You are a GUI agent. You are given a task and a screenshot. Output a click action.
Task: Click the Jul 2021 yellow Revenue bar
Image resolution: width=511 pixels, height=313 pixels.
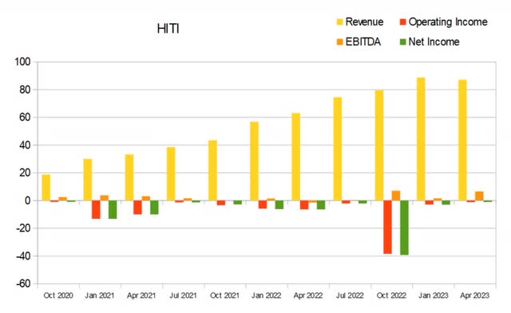171,174
